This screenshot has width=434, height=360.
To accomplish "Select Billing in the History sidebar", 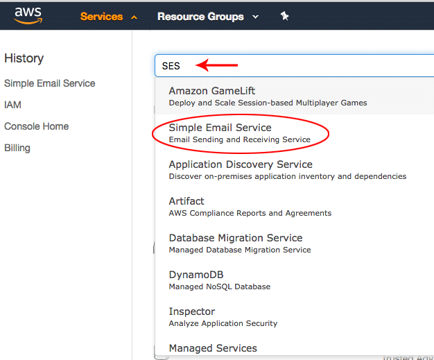I will [x=17, y=148].
